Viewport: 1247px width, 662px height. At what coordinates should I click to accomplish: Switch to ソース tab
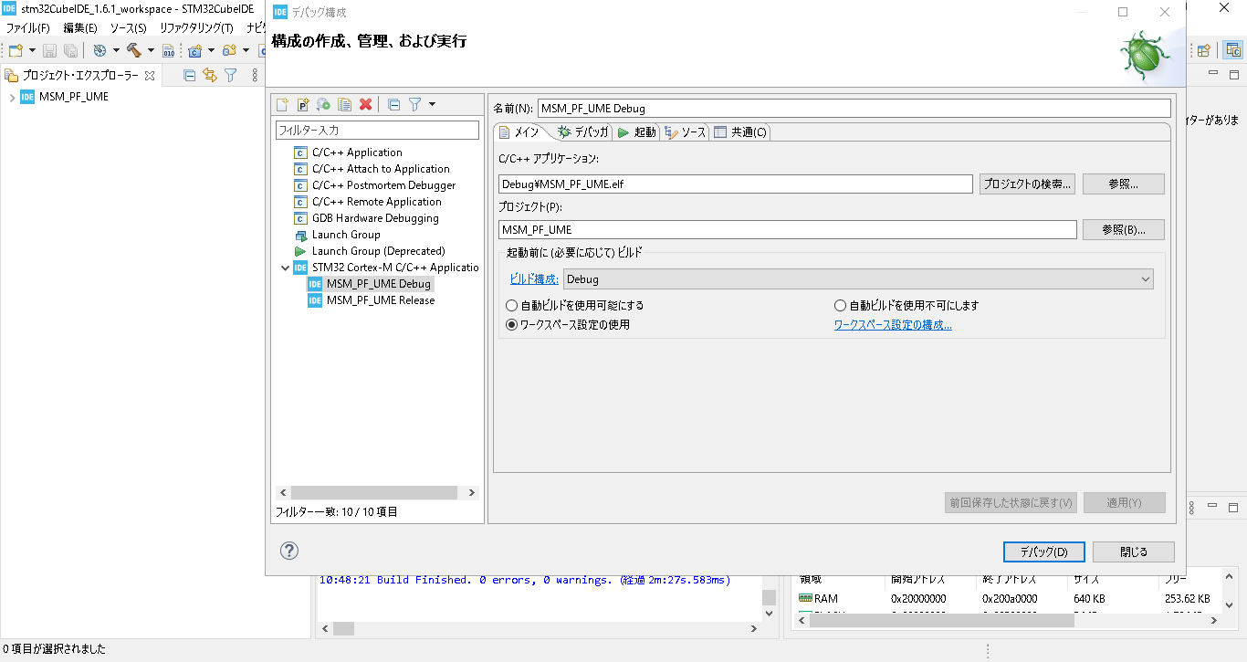(x=686, y=132)
